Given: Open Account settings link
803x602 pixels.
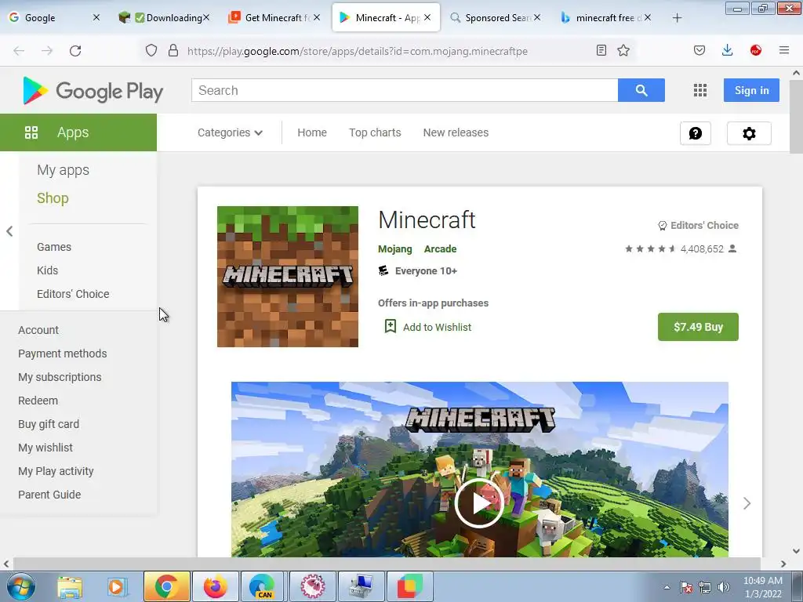Looking at the screenshot, I should point(38,330).
